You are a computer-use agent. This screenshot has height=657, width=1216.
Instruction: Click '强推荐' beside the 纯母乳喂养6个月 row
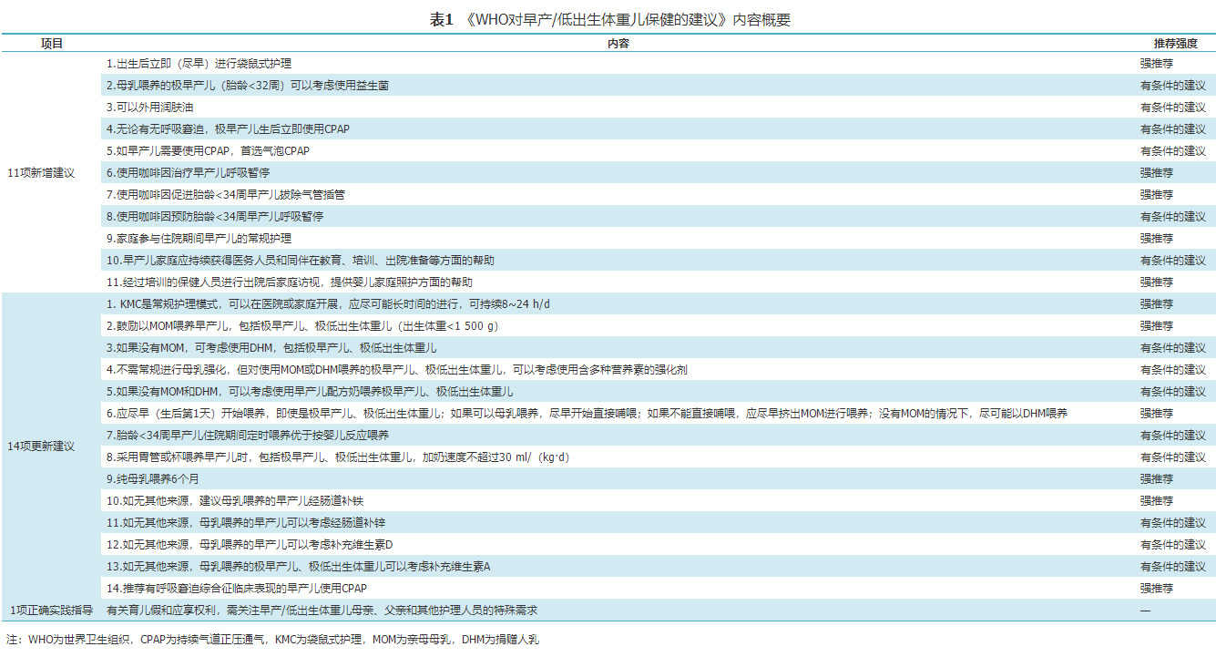pyautogui.click(x=1157, y=479)
